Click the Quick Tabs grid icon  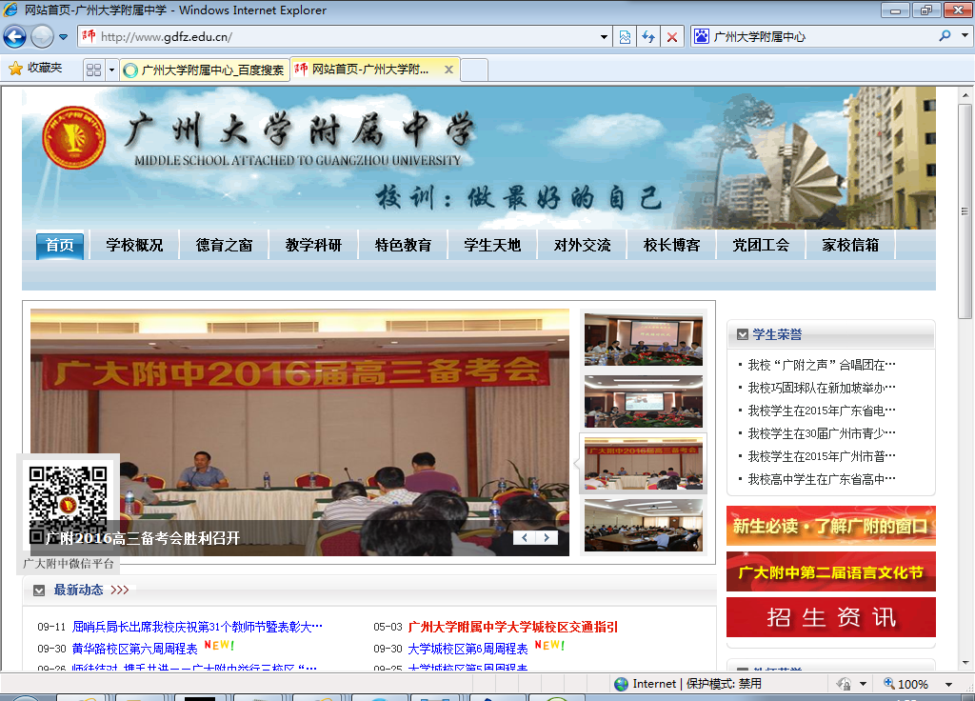point(93,70)
